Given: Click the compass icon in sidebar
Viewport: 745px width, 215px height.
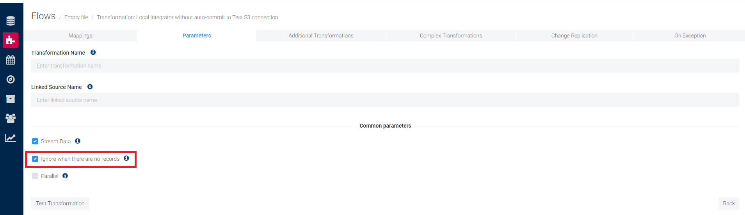Looking at the screenshot, I should tap(11, 79).
